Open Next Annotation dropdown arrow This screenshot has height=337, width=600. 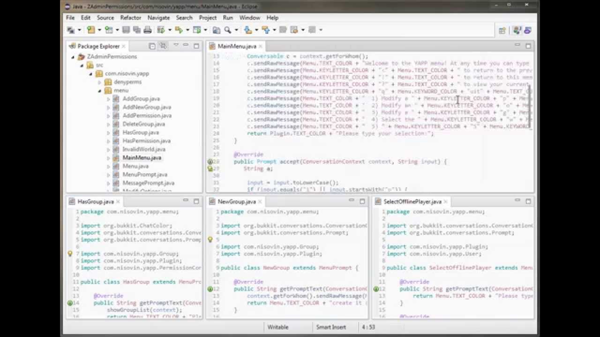256,30
